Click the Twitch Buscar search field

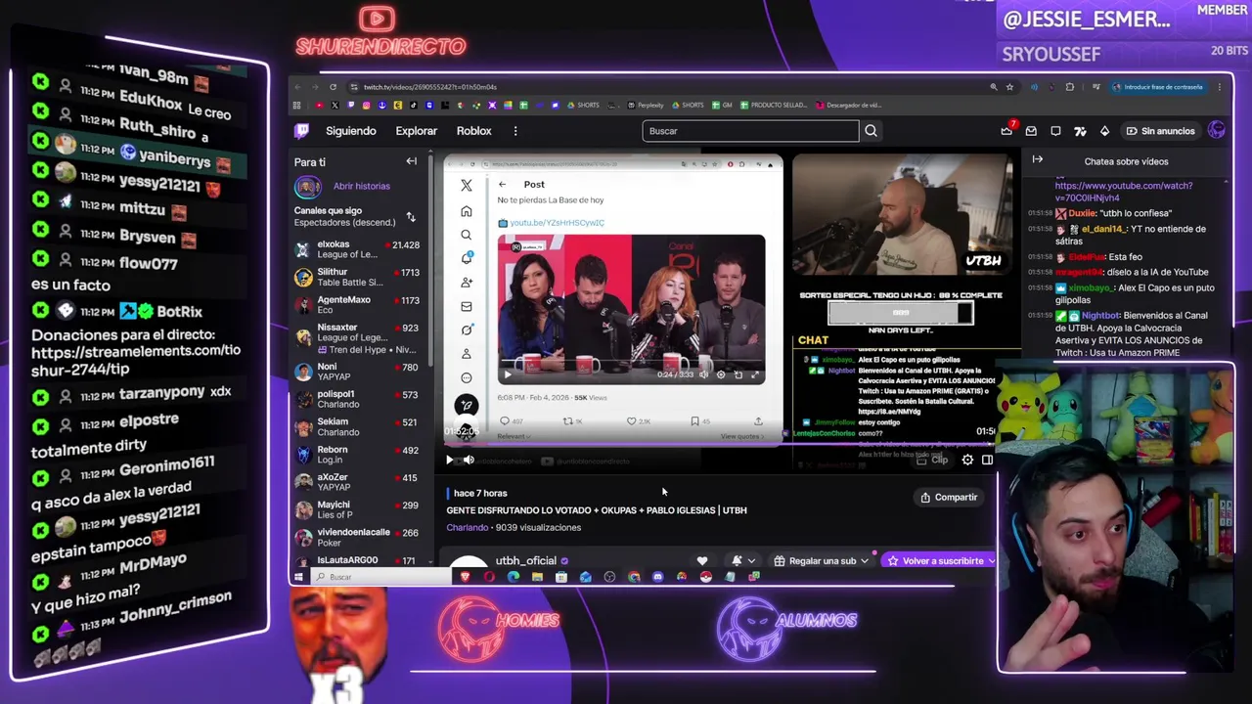[x=750, y=131]
